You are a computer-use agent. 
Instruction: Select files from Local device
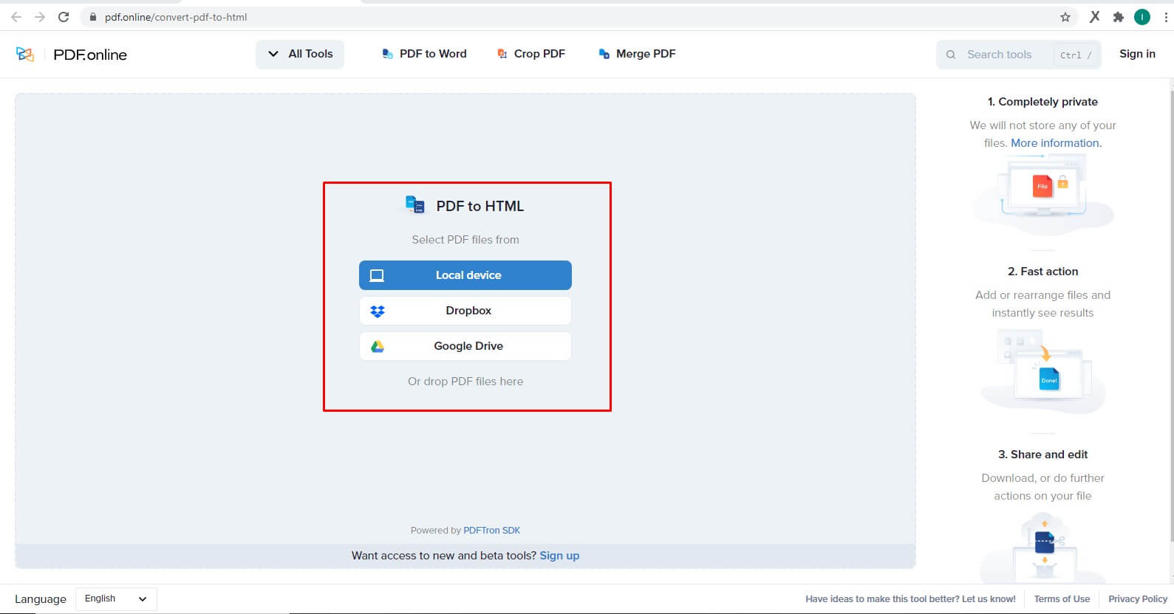click(465, 275)
